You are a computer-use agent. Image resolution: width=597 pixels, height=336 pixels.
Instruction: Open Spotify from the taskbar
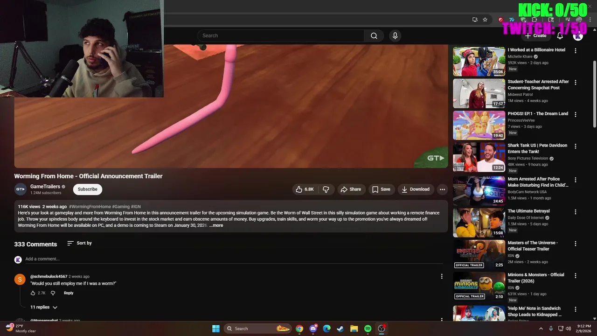(368, 329)
